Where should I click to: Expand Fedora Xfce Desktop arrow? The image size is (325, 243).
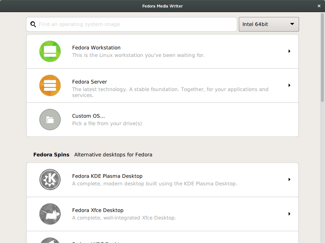(x=289, y=214)
